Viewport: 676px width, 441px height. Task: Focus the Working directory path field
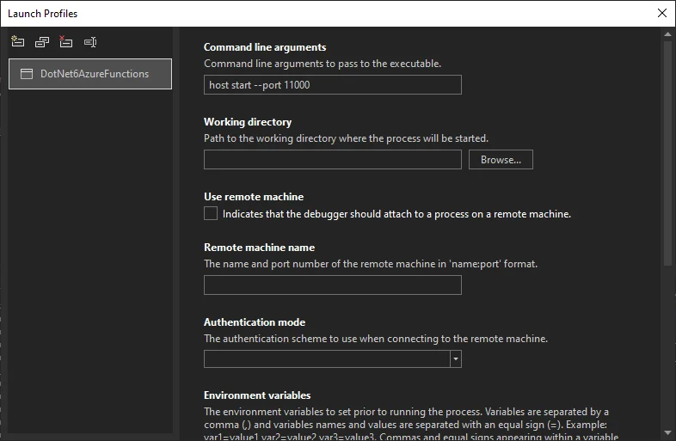pyautogui.click(x=332, y=160)
